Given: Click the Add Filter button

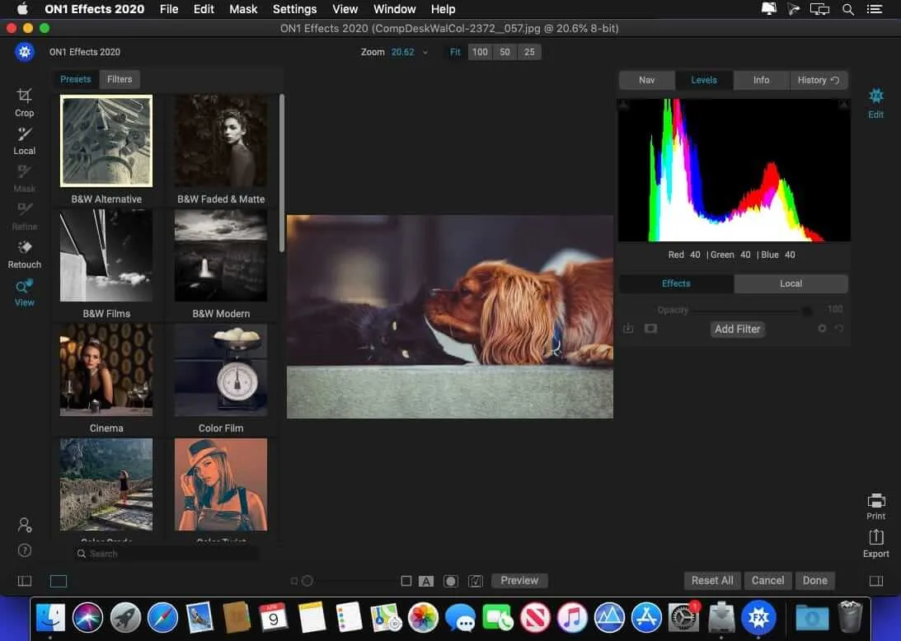Looking at the screenshot, I should coord(737,329).
